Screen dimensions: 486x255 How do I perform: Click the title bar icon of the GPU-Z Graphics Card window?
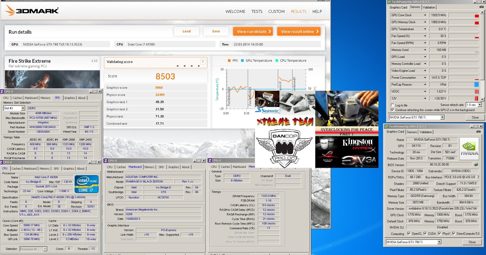[386, 126]
